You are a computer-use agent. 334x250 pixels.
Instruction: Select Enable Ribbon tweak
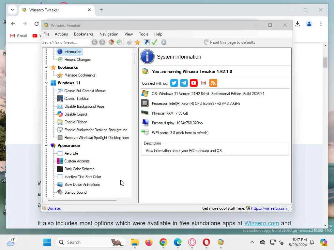coord(76,122)
